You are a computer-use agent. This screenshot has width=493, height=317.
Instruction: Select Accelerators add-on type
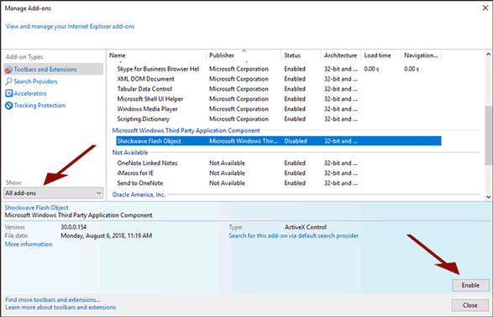(x=30, y=93)
